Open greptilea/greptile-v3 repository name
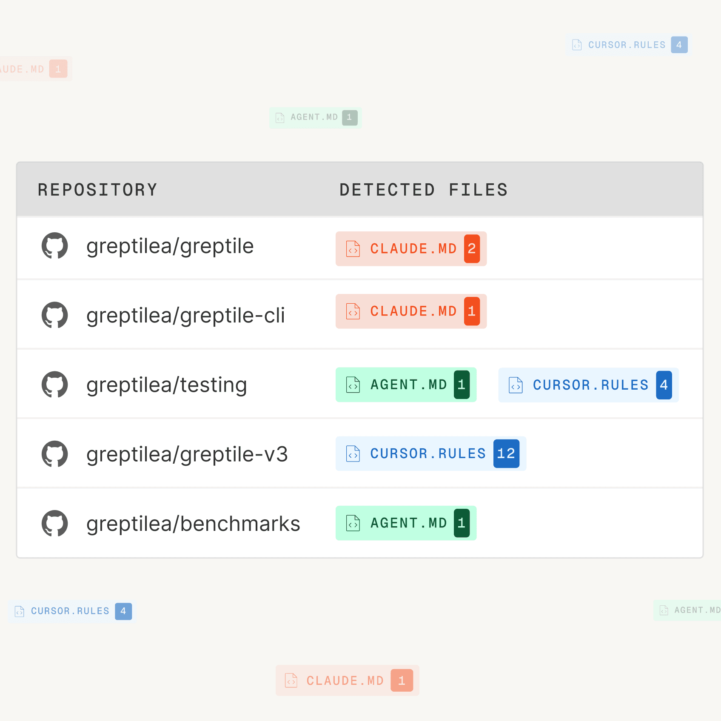721x721 pixels. click(x=187, y=454)
